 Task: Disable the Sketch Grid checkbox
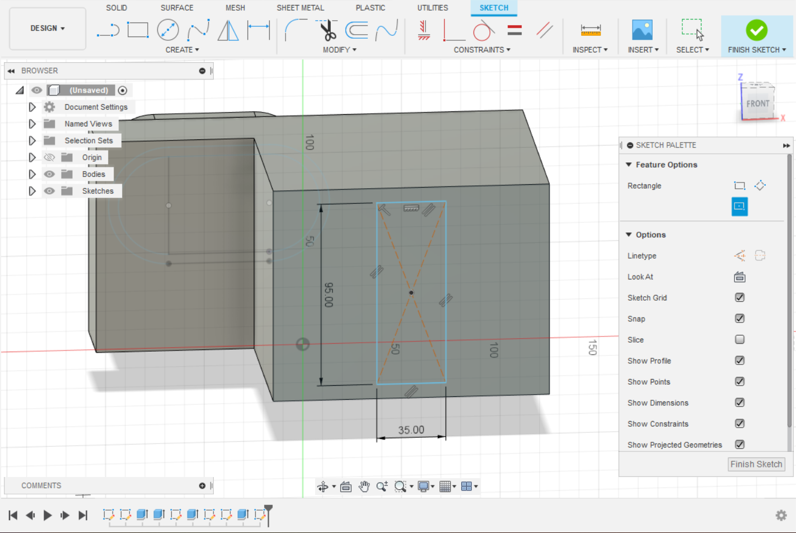click(739, 298)
